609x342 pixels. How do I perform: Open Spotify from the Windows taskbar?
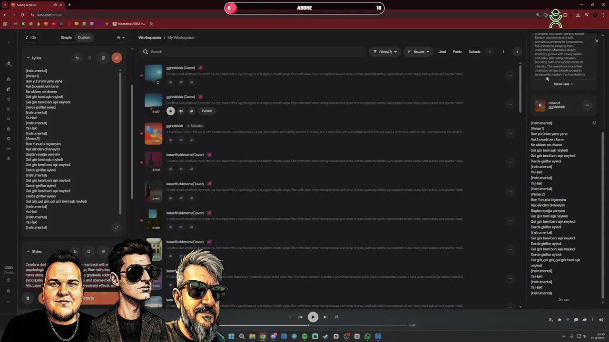coord(304,336)
